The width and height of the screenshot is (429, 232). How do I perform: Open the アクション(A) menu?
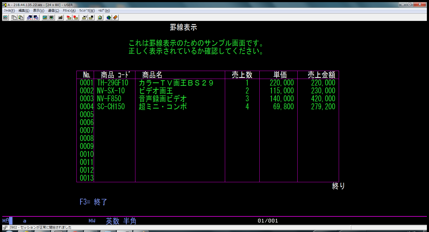(x=69, y=11)
